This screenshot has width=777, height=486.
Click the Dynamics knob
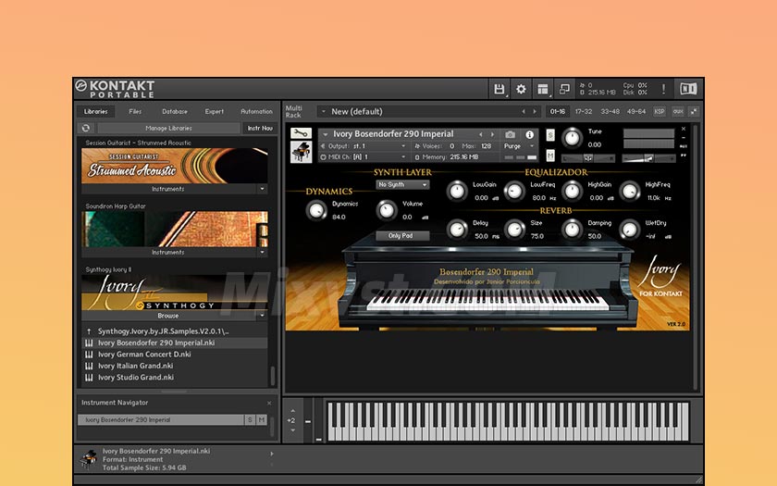(316, 210)
